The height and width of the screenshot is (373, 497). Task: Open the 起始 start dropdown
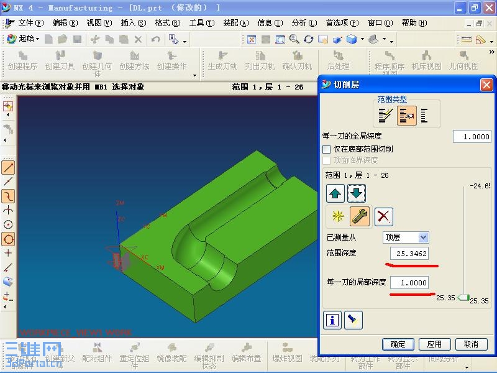pos(24,39)
